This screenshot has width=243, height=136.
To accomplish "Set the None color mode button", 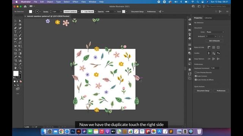I will (x=21, y=82).
